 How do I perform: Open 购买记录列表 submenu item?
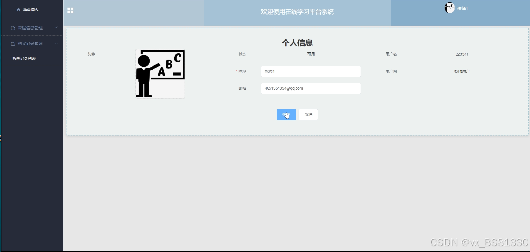click(x=24, y=58)
